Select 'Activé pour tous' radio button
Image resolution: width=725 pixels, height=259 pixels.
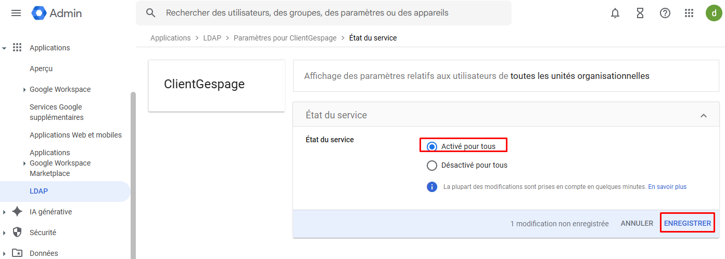[x=431, y=146]
